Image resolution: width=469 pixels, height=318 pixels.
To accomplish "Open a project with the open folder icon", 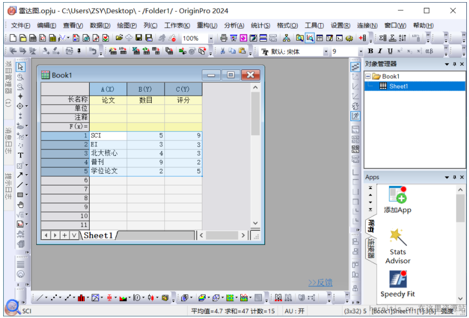I will (x=119, y=38).
